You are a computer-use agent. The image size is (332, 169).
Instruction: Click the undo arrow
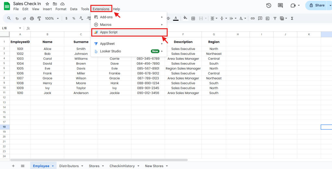17,18
